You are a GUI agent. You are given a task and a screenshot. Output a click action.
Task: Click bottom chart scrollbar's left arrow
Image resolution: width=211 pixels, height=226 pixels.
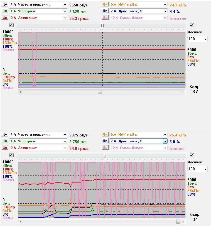[x=20, y=222]
